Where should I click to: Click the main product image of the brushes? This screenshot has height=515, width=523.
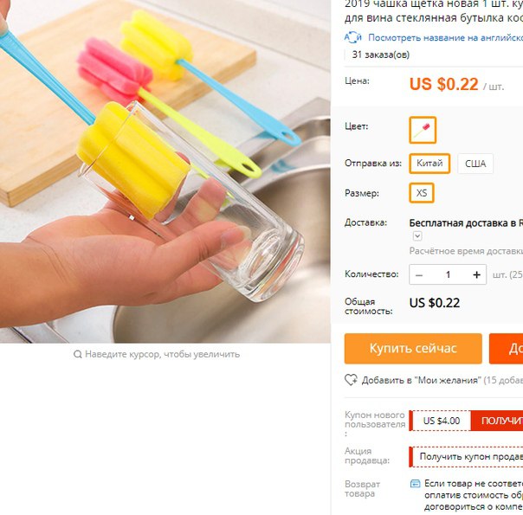pyautogui.click(x=165, y=171)
